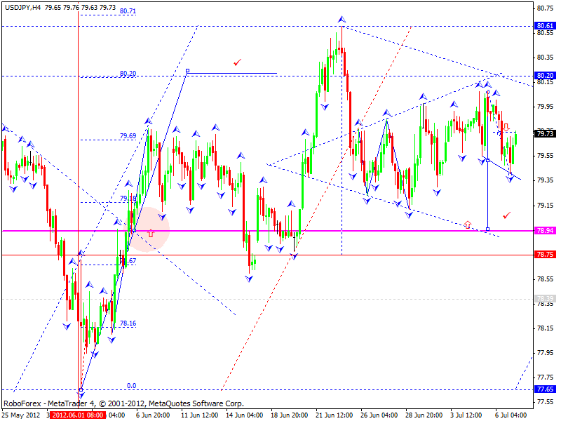This screenshot has height=421, width=561.
Task: Click the fractal down arrow below the 0.0 low
Action: (81, 395)
